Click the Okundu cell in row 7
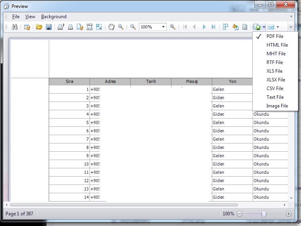The image size is (301, 226). tap(270, 139)
